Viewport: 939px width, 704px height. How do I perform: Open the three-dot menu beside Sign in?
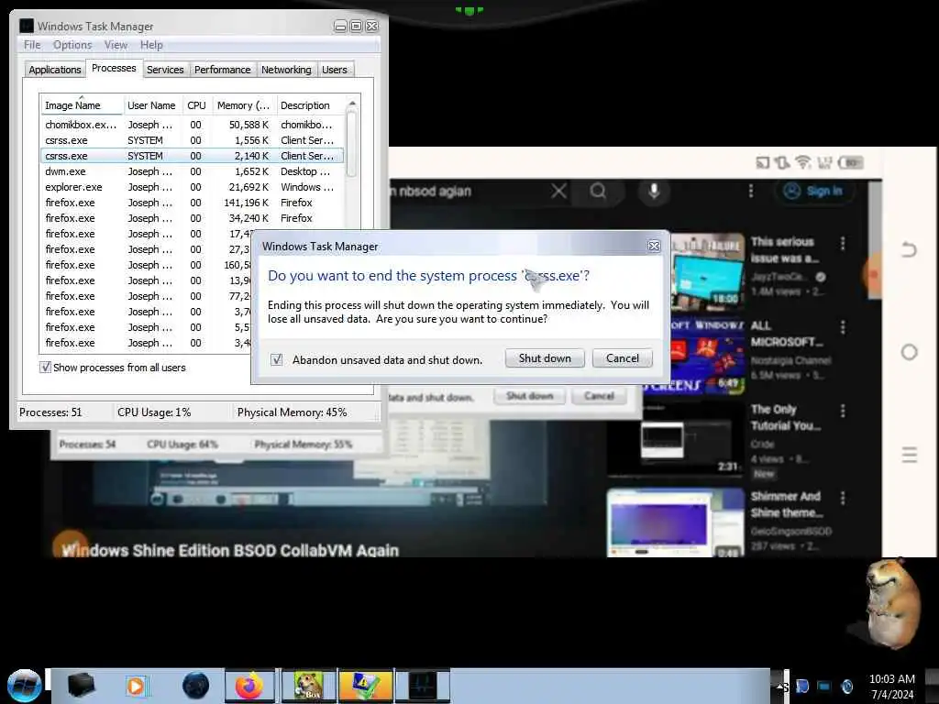[x=750, y=191]
